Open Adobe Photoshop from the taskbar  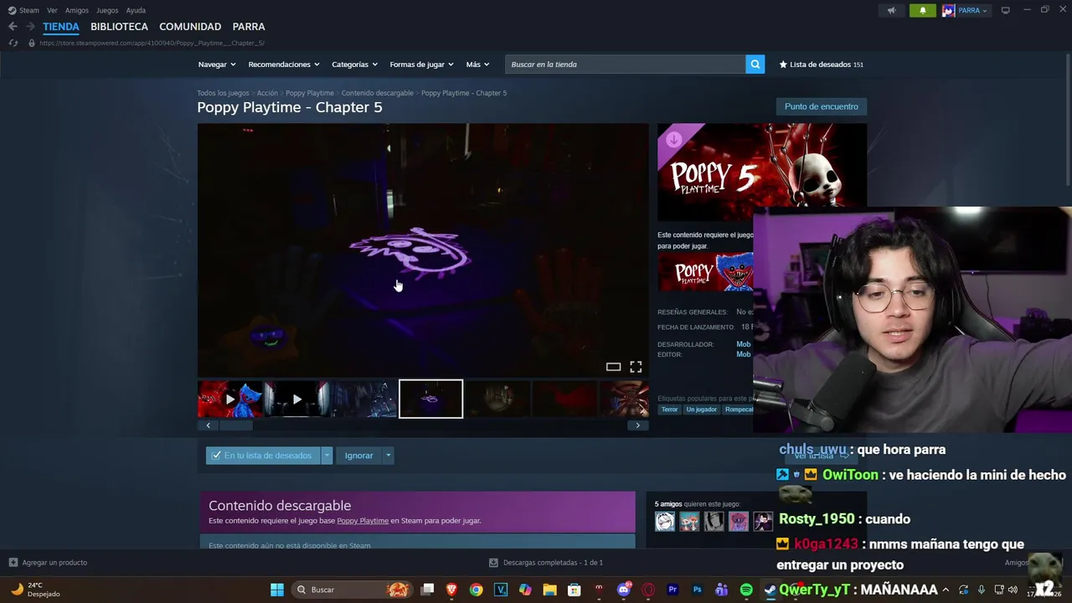pyautogui.click(x=697, y=590)
